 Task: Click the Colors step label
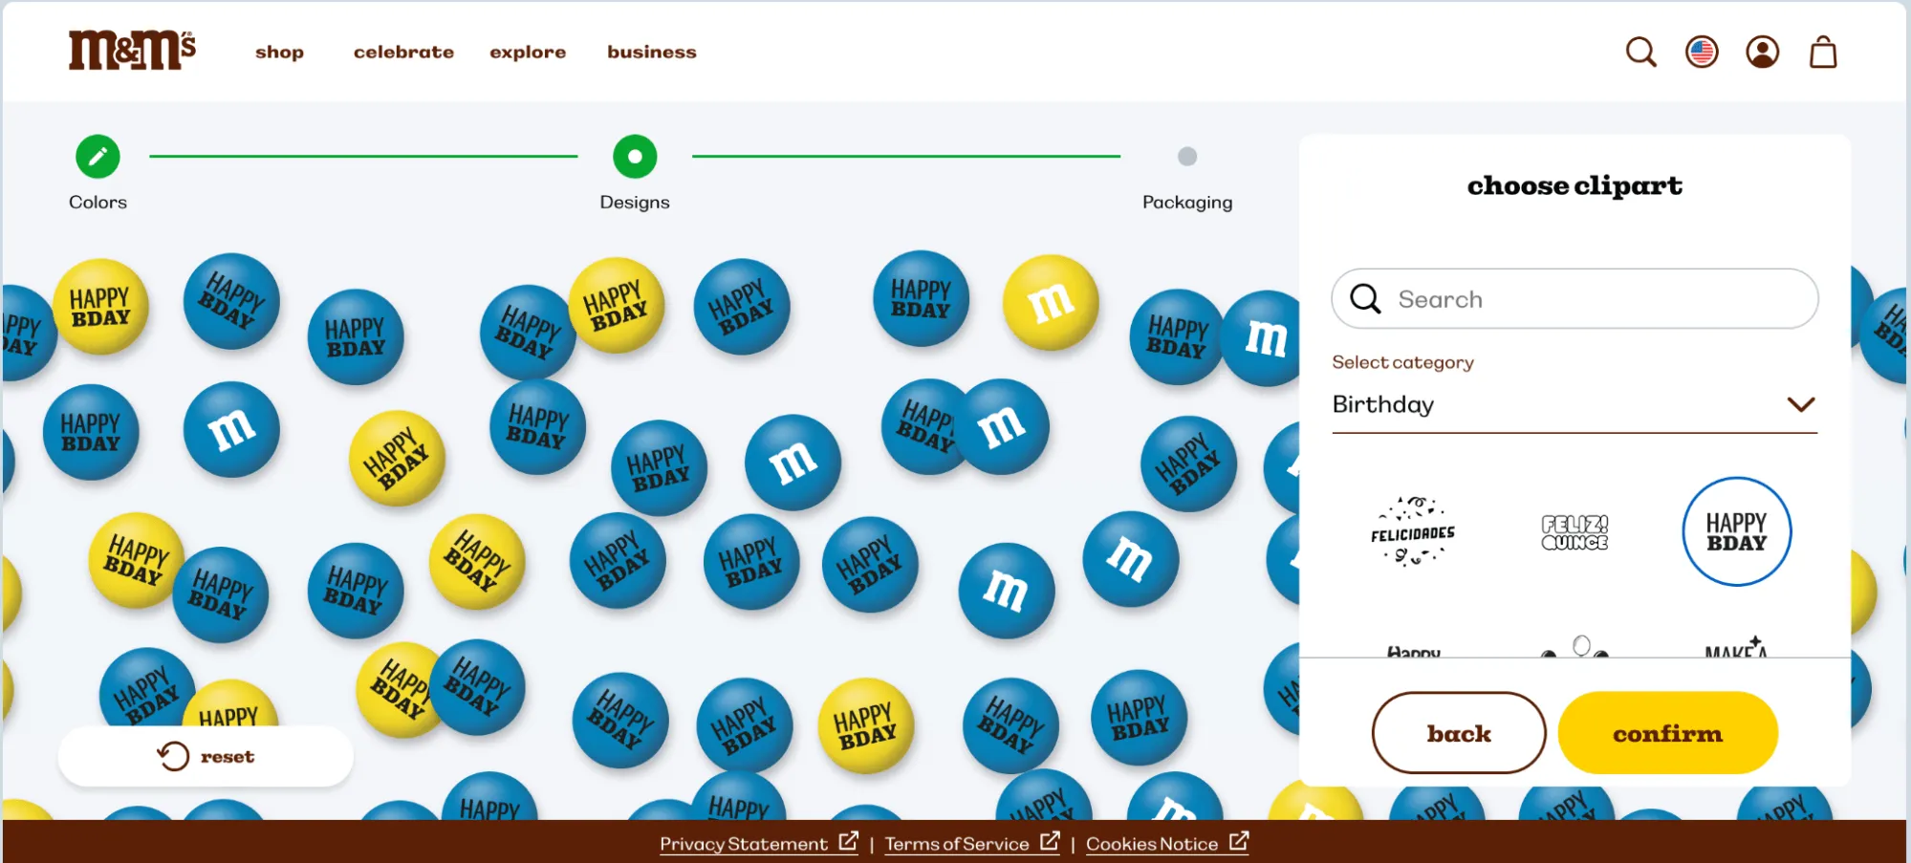(98, 203)
